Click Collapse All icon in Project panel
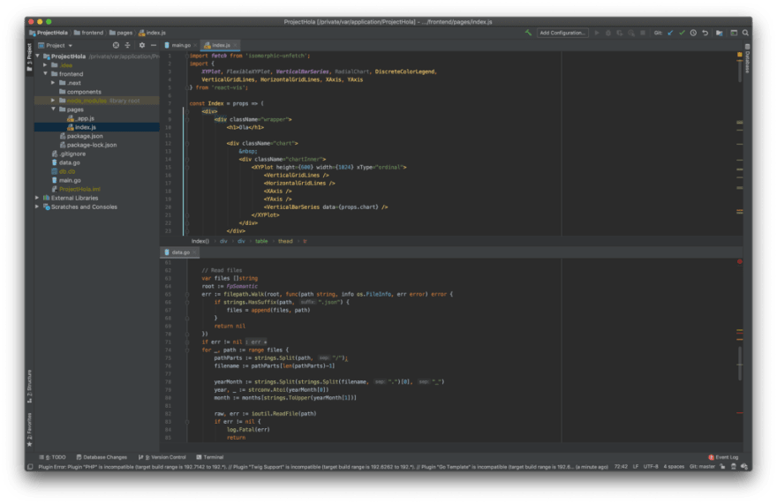Viewport: 777px width, 504px height. pyautogui.click(x=127, y=45)
